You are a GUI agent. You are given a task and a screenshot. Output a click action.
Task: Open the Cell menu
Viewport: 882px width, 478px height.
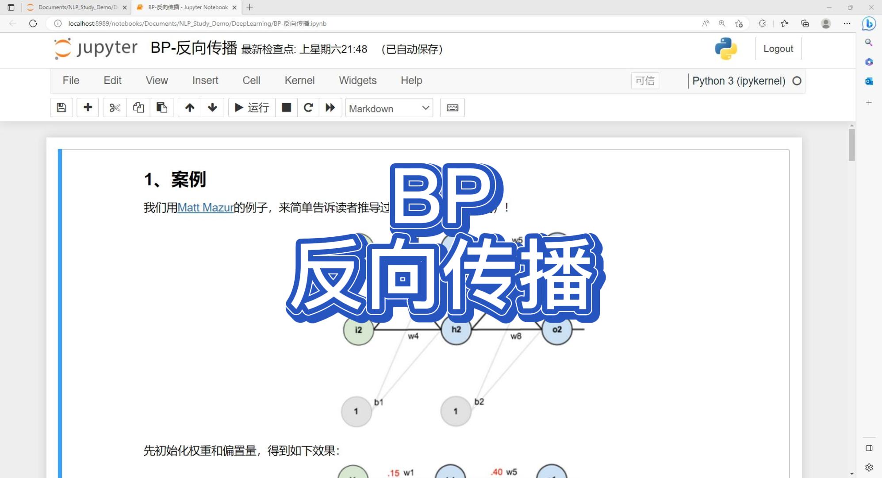tap(251, 81)
